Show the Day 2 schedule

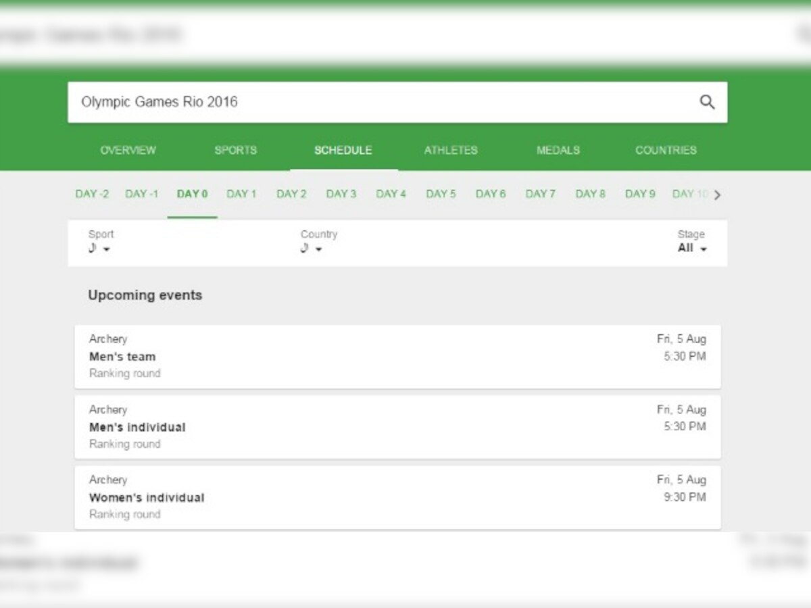click(291, 194)
